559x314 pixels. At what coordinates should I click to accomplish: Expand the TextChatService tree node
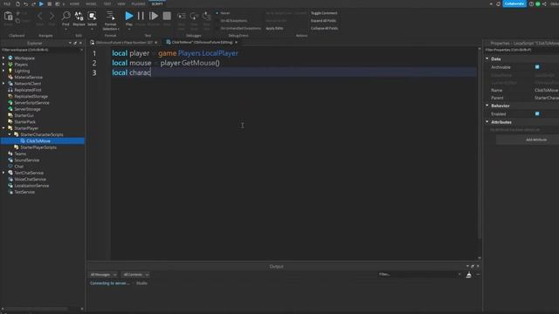tap(3, 173)
